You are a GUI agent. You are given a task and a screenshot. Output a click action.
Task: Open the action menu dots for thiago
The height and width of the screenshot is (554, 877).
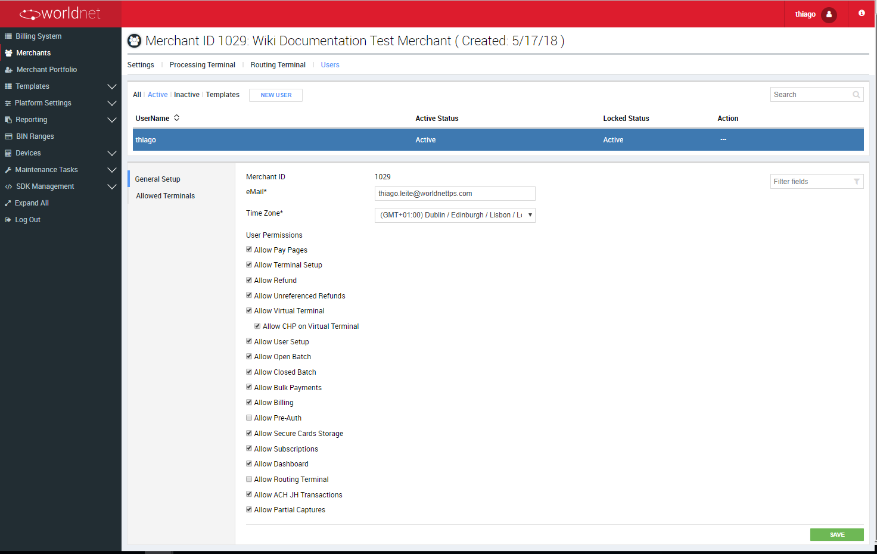(x=723, y=139)
